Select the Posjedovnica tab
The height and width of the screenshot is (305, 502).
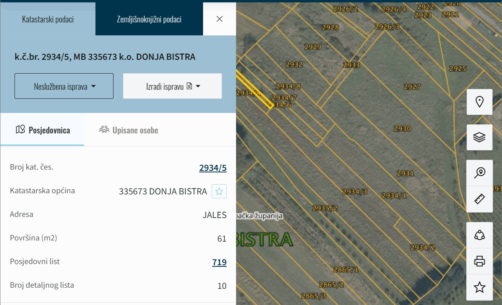42,130
